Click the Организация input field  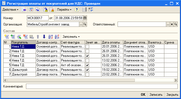tap(53, 24)
